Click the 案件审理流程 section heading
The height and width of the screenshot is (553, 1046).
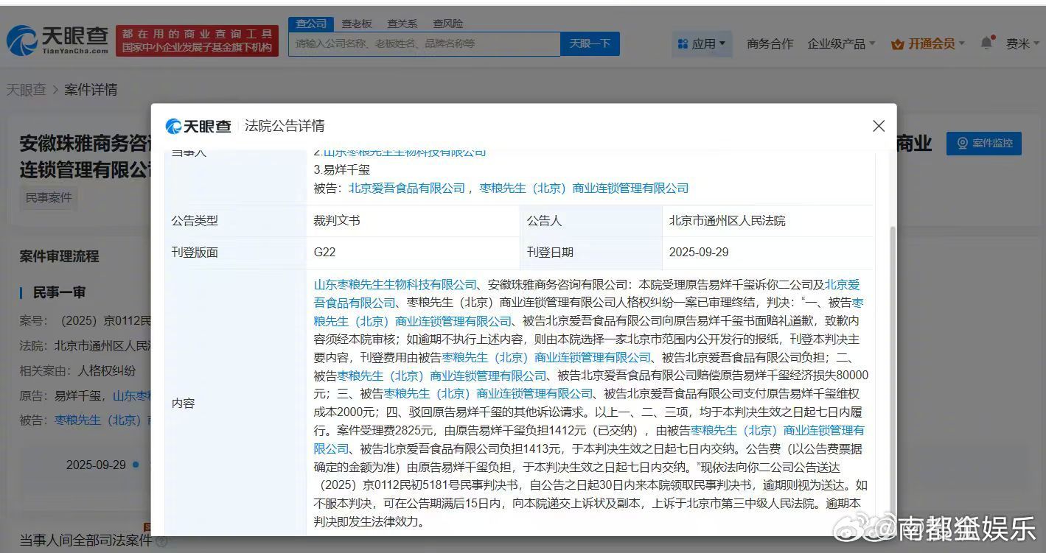click(59, 256)
